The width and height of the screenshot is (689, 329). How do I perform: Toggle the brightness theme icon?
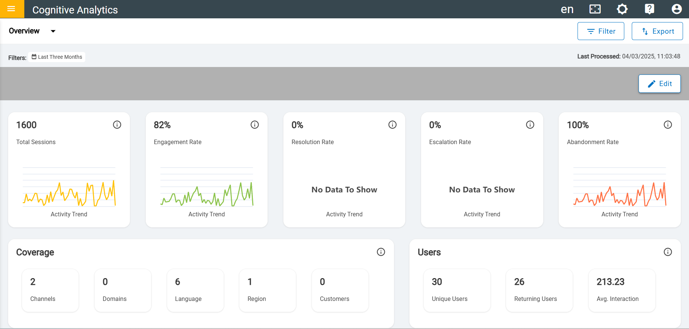tap(622, 9)
